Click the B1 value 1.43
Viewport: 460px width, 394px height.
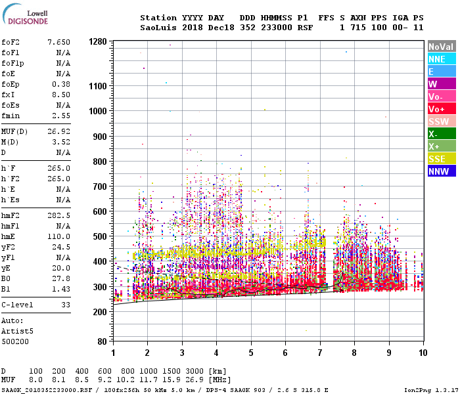61,289
